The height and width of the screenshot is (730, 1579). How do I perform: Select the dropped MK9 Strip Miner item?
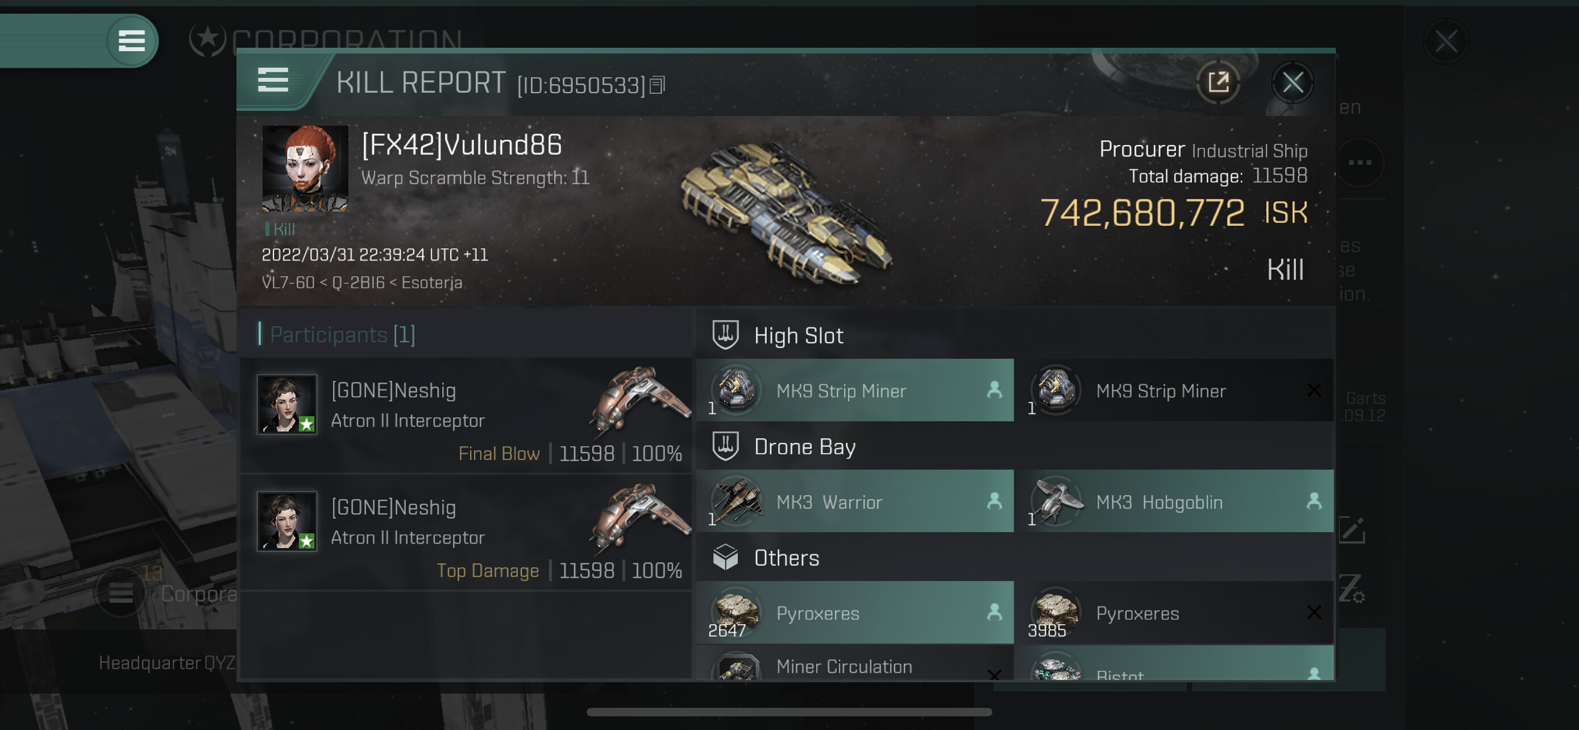854,390
